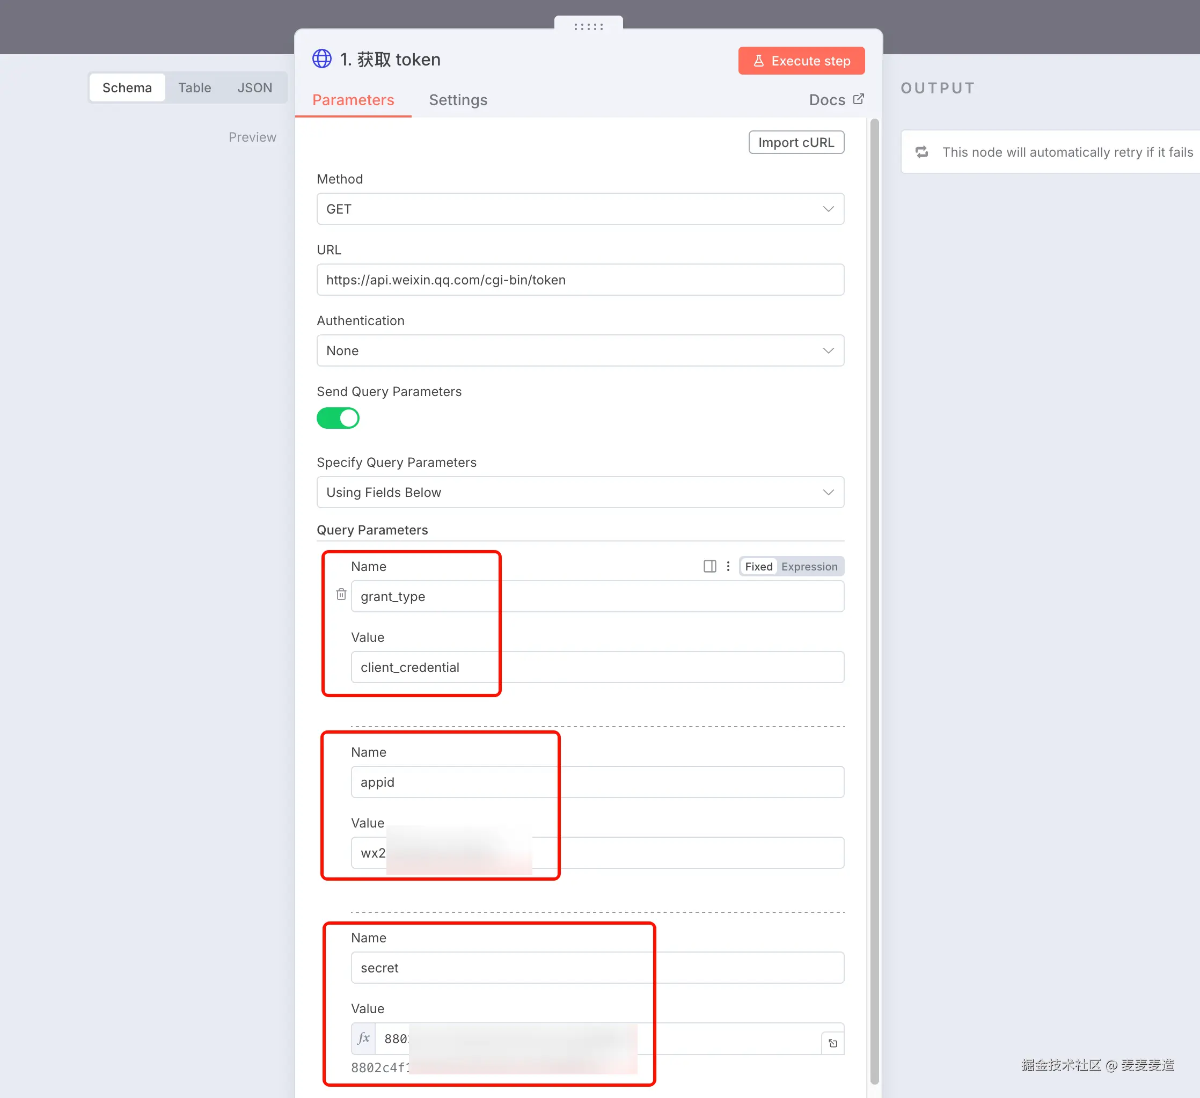Switch value mode to Expression
This screenshot has height=1098, width=1200.
point(809,567)
